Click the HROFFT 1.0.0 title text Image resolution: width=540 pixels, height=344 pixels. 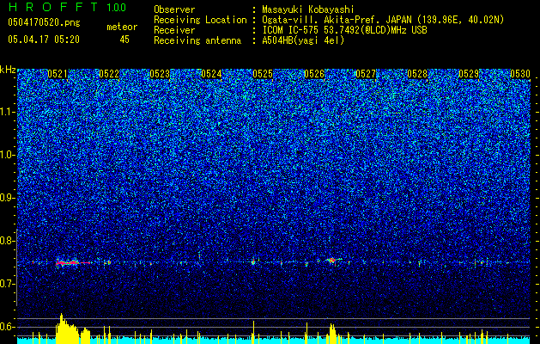pyautogui.click(x=68, y=7)
